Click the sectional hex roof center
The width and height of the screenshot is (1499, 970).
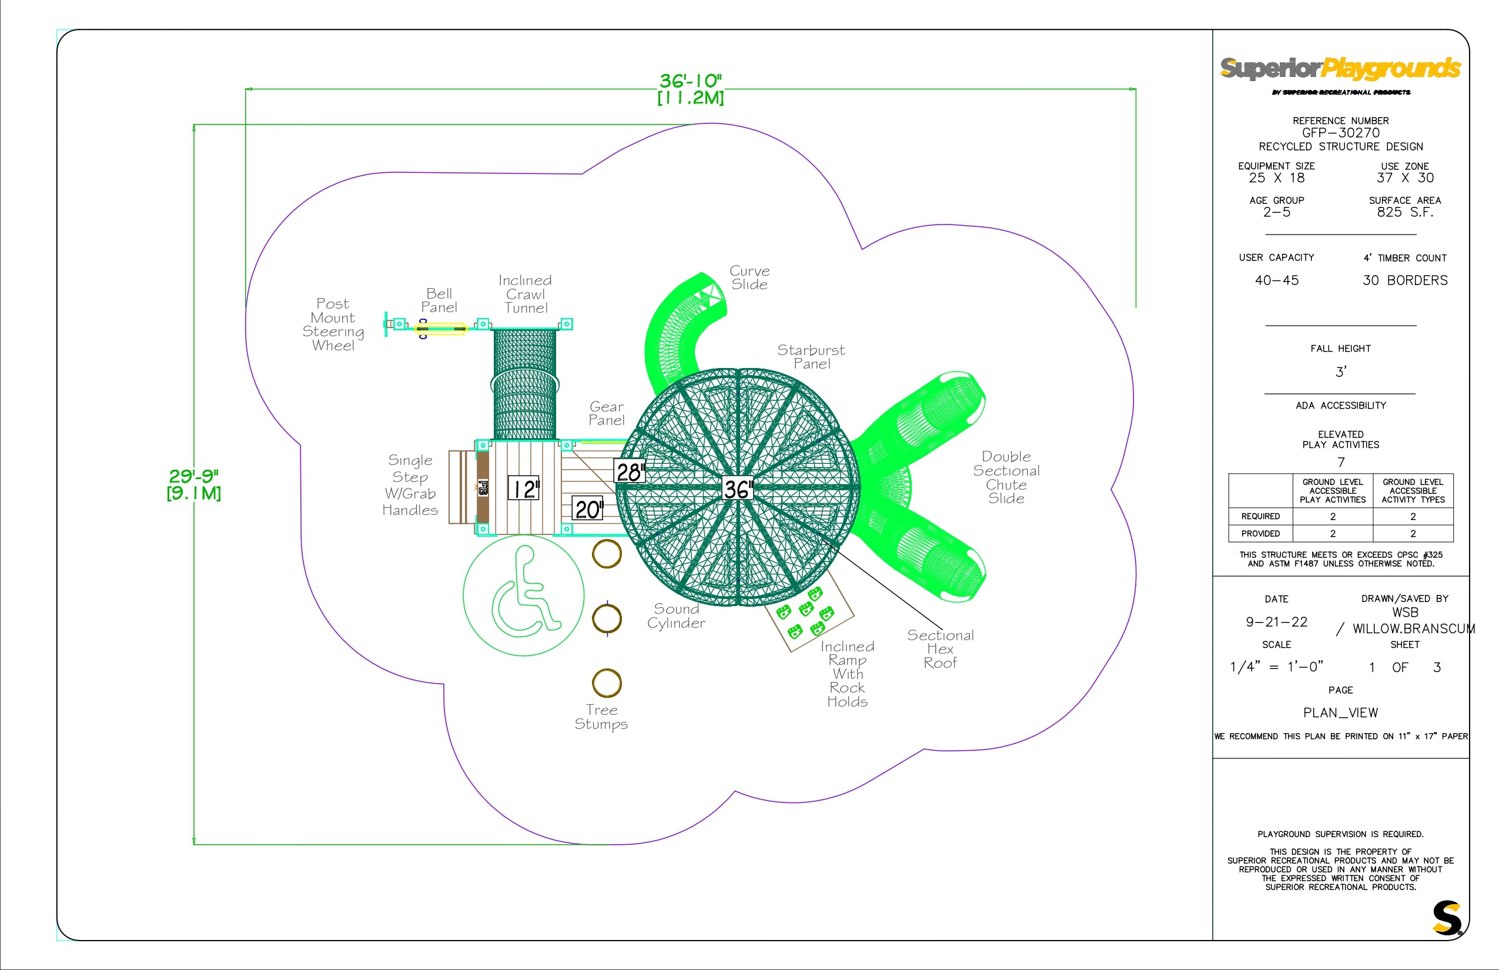point(738,488)
